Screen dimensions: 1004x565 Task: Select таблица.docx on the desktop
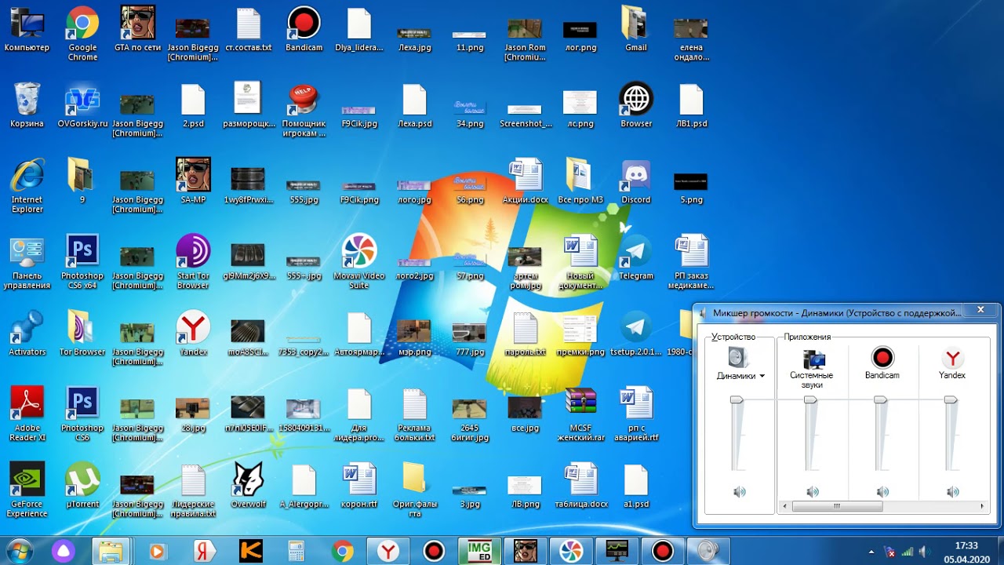580,486
